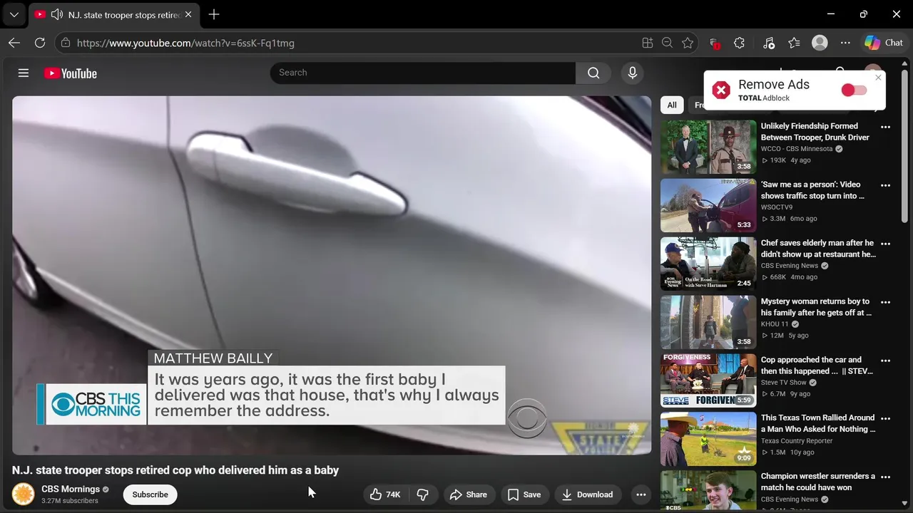Open Champion wrestler surrenders video title
Screen dimensions: 913x513
click(817, 482)
